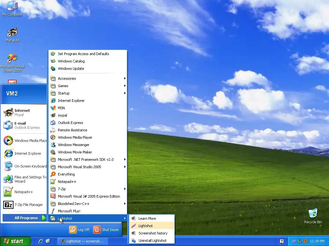Open Windows Update

pos(88,69)
